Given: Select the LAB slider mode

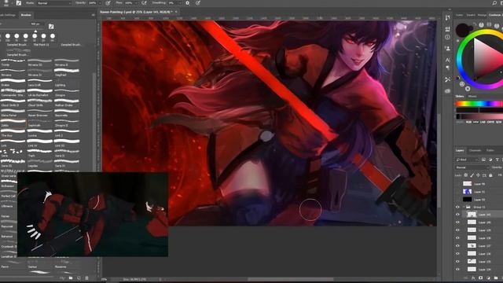Looking at the screenshot, I should pyautogui.click(x=483, y=123).
